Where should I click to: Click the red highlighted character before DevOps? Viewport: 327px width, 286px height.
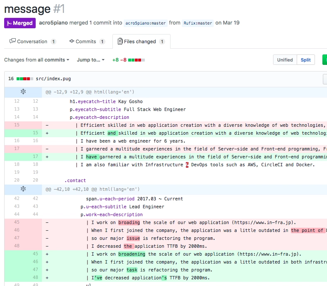187,165
